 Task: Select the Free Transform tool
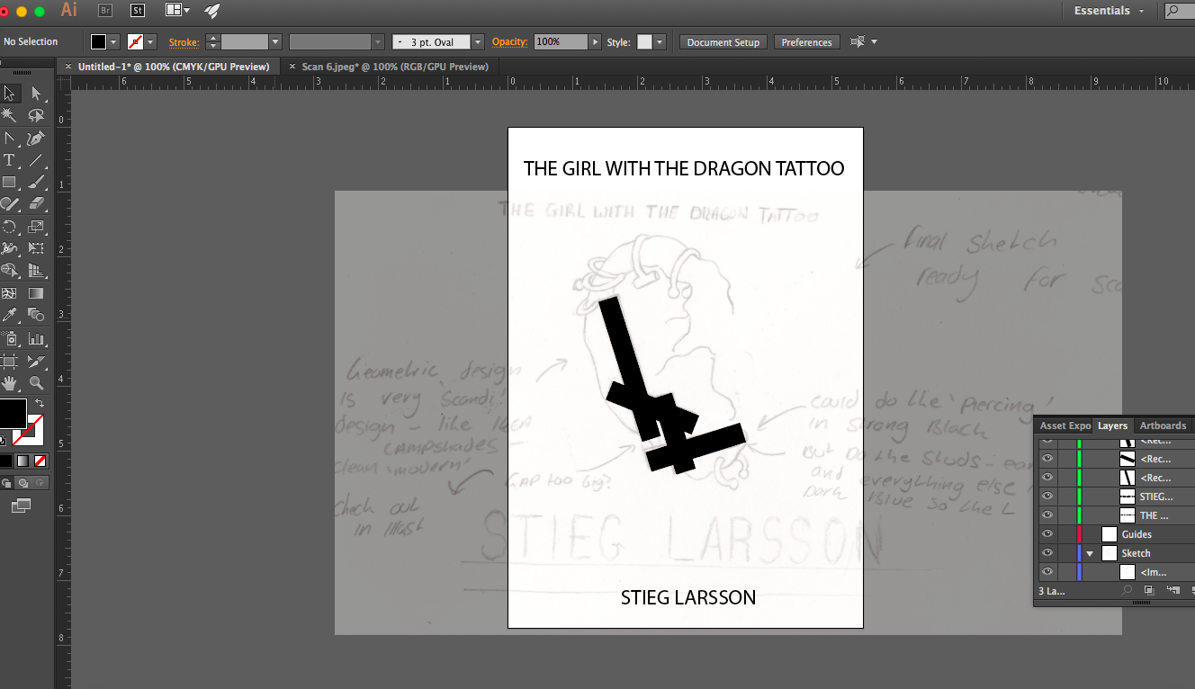coord(36,248)
